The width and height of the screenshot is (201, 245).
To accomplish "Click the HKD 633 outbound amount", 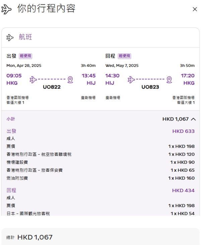I will point(184,131).
